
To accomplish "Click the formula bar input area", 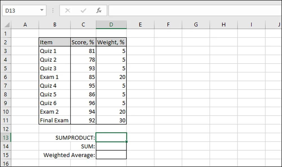I will [x=195, y=10].
